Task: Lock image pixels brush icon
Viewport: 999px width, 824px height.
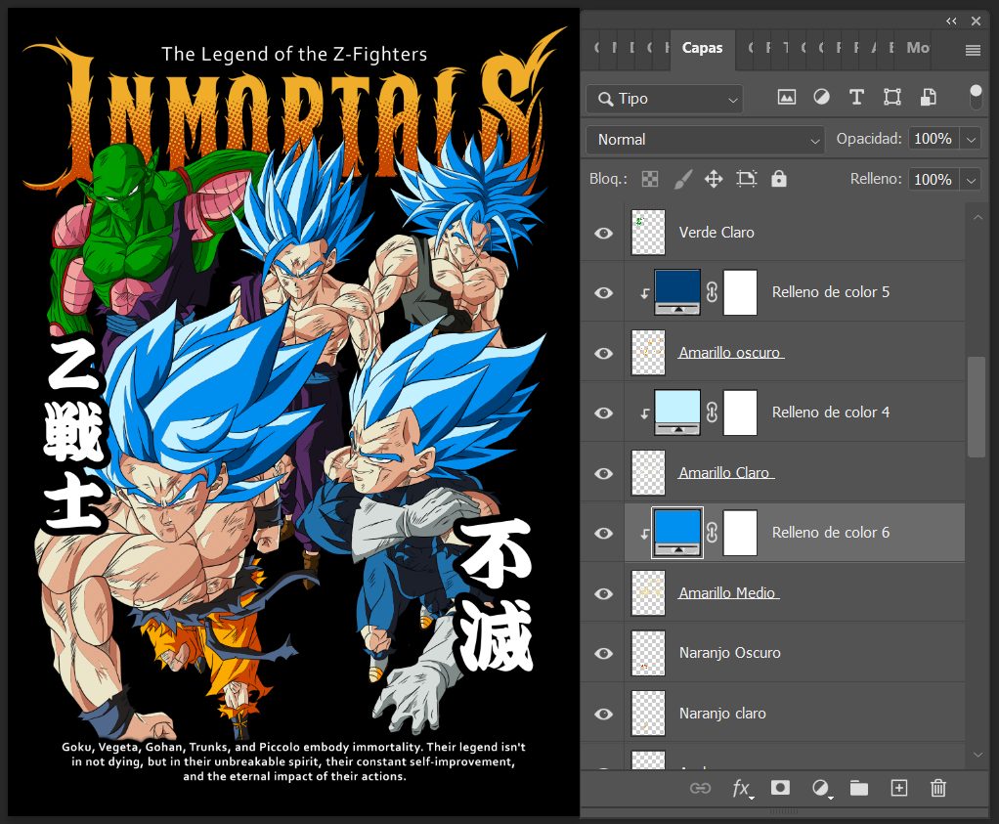Action: point(682,179)
